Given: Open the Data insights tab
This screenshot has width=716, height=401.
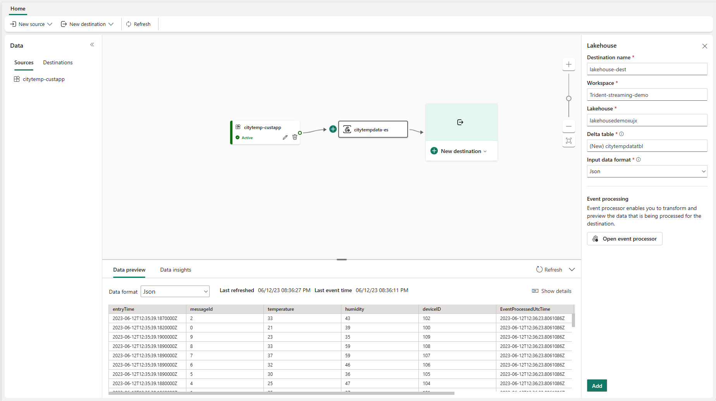Looking at the screenshot, I should click(x=176, y=270).
